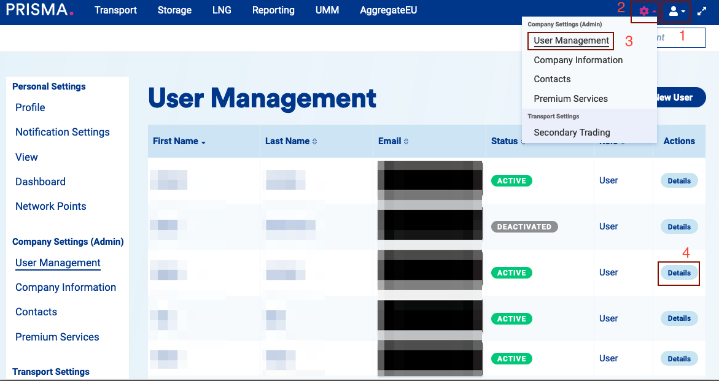
Task: Open AggregateEU in top navigation
Action: point(389,10)
